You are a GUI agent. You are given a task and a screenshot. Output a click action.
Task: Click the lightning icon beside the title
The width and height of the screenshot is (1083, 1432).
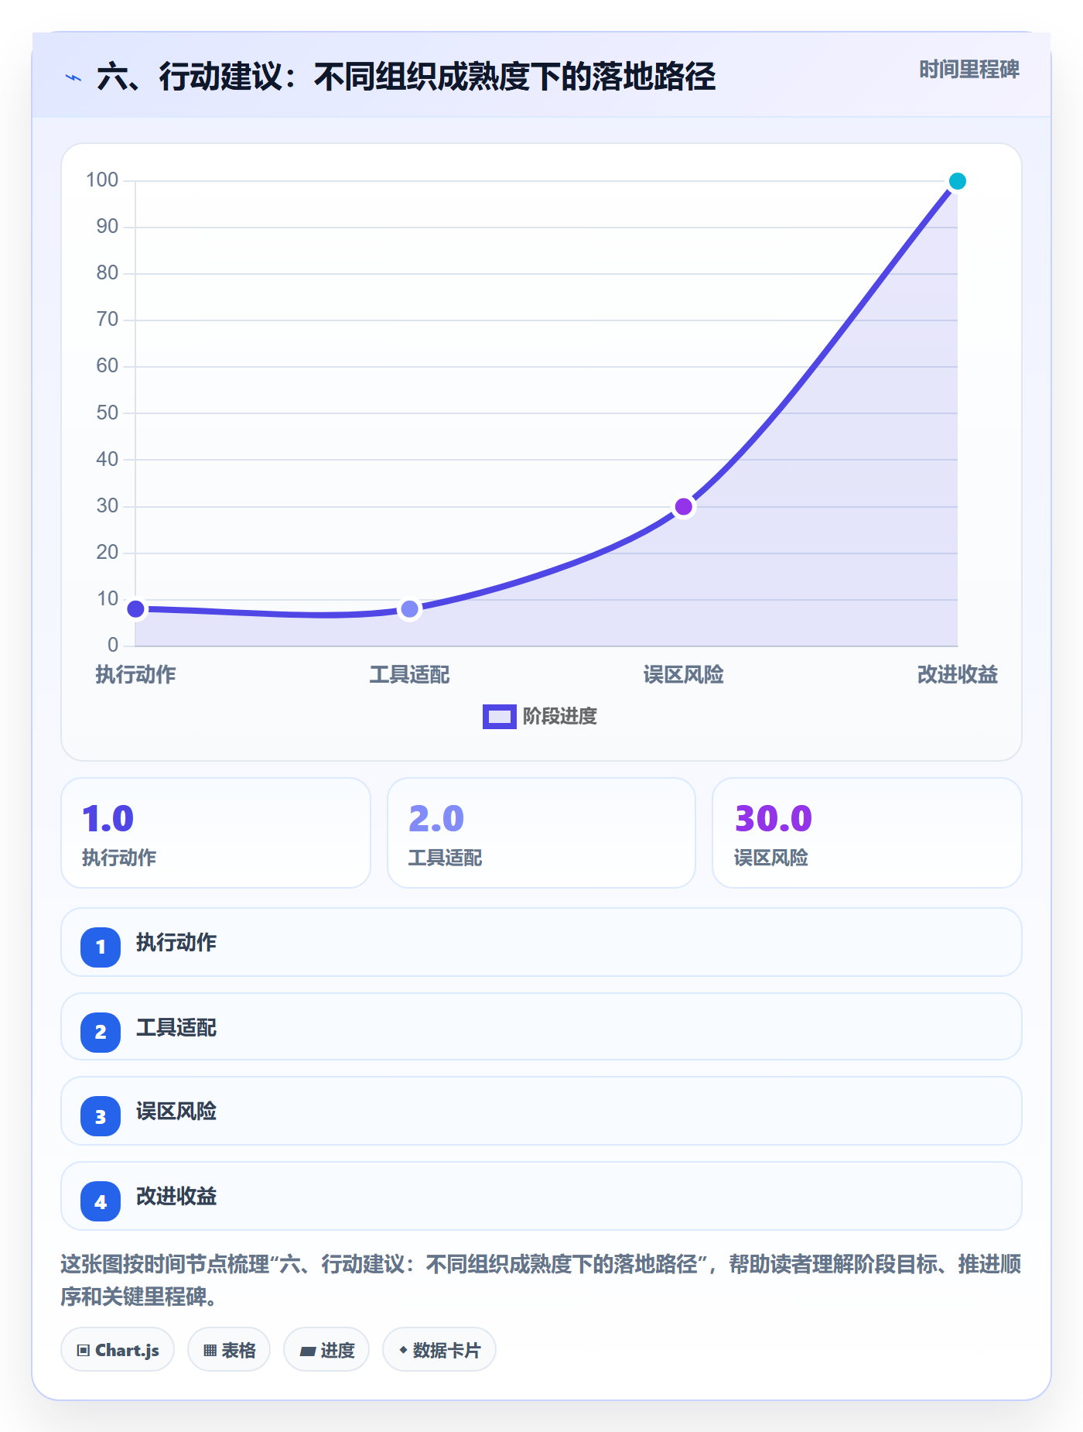[73, 78]
